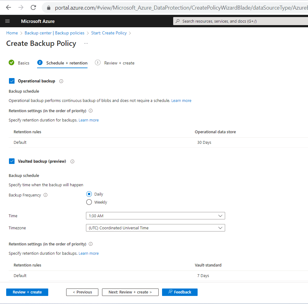Screen dimensions: 308x304
Task: Click the Vault-standard column header
Action: tap(208, 265)
